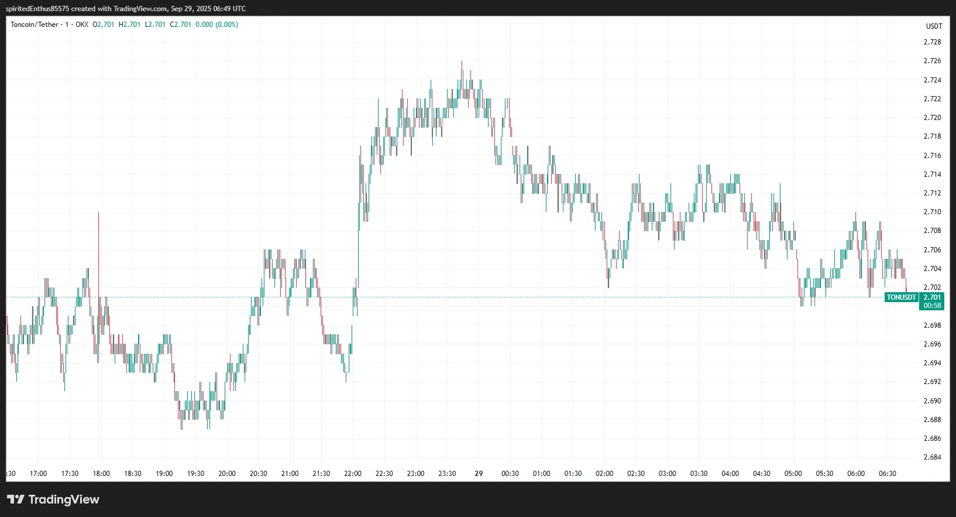Click the Toncoin/Tether symbol title
956x517 pixels.
pyautogui.click(x=35, y=25)
